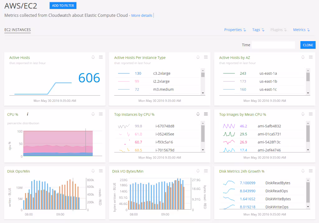Open chart options on Disk Metrics 24h Growth %

click(x=311, y=171)
